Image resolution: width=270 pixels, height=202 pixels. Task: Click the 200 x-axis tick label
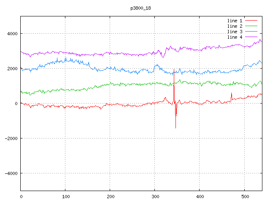coord(110,196)
